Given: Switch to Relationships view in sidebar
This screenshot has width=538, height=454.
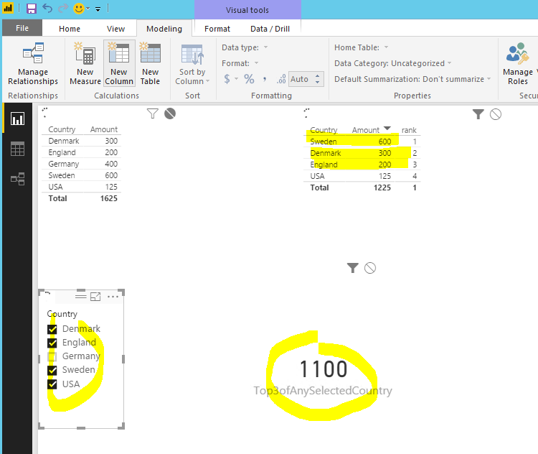Looking at the screenshot, I should click(17, 179).
